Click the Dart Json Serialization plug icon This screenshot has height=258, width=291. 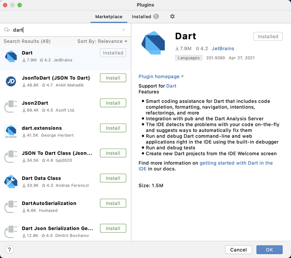(11, 232)
